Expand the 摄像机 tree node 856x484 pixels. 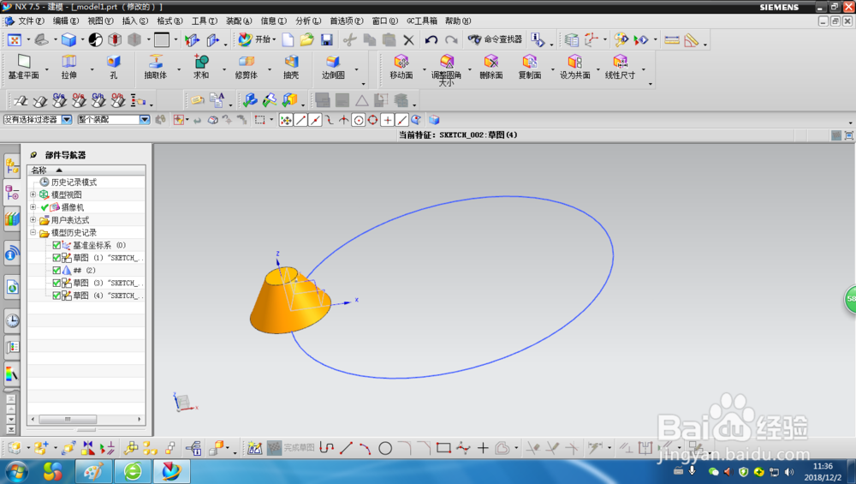33,207
